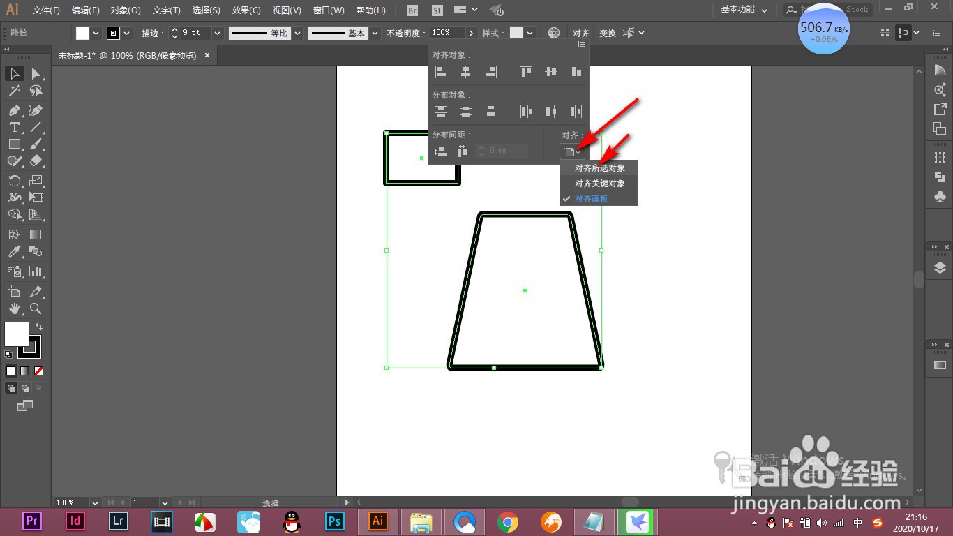Set paint mode to None
This screenshot has width=953, height=536.
tap(39, 371)
